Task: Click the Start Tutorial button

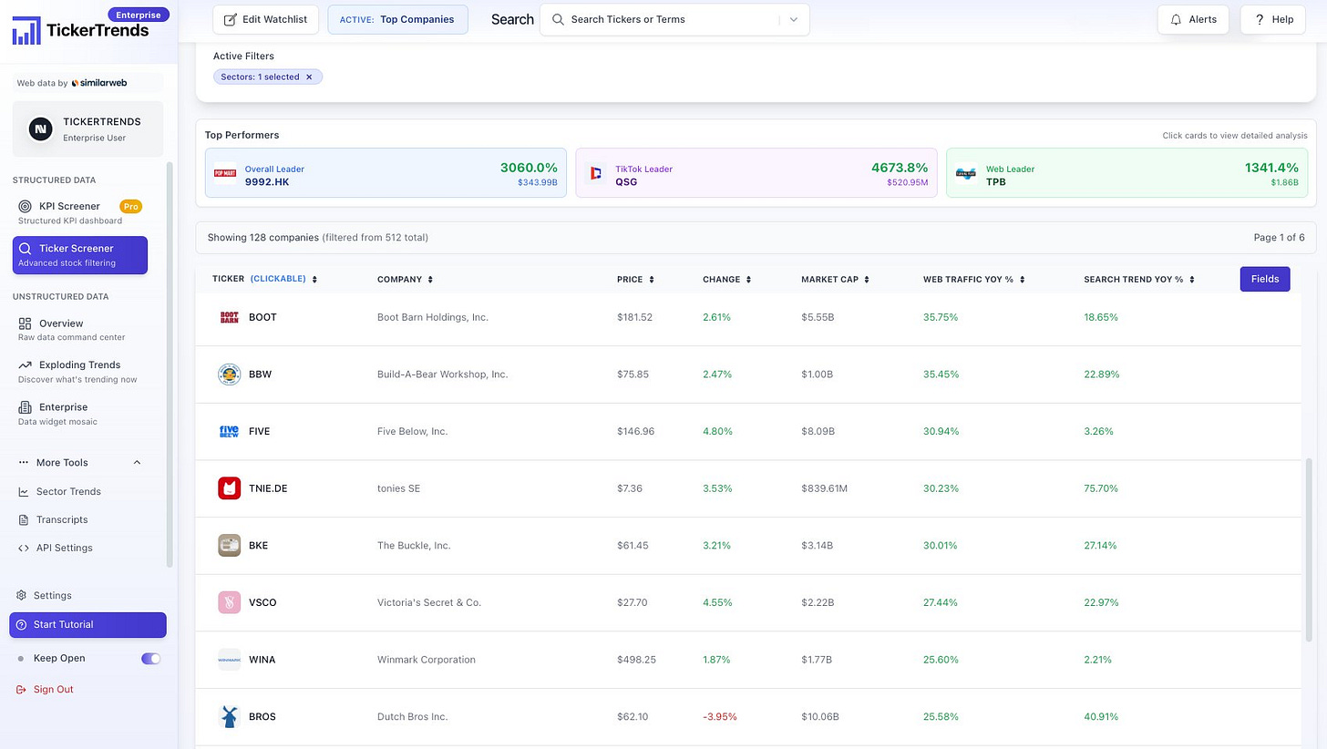Action: 88,624
